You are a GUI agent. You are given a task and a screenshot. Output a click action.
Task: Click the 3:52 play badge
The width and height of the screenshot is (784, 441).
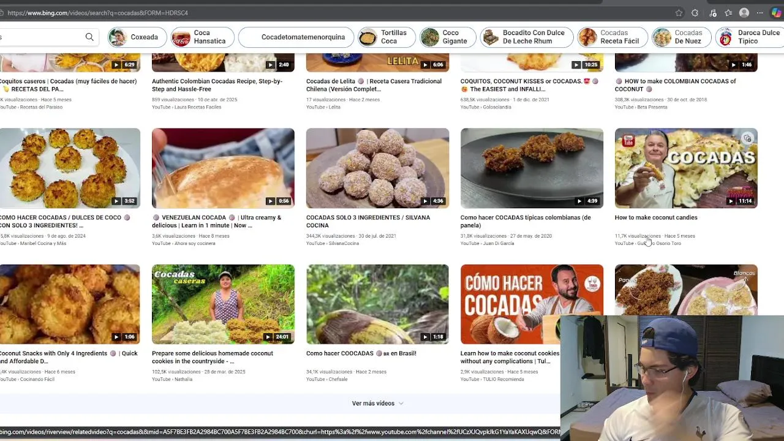(x=123, y=201)
